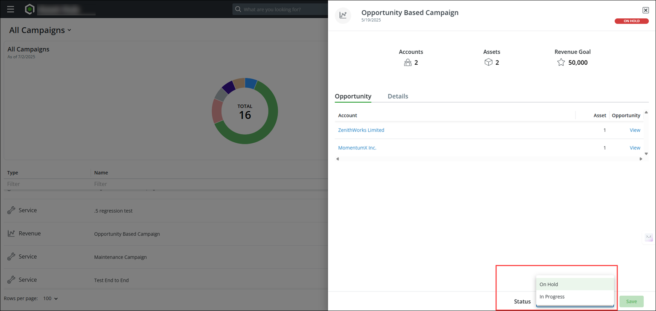Viewport: 656px width, 311px height.
Task: Click the hexagon app logo
Action: pyautogui.click(x=29, y=9)
